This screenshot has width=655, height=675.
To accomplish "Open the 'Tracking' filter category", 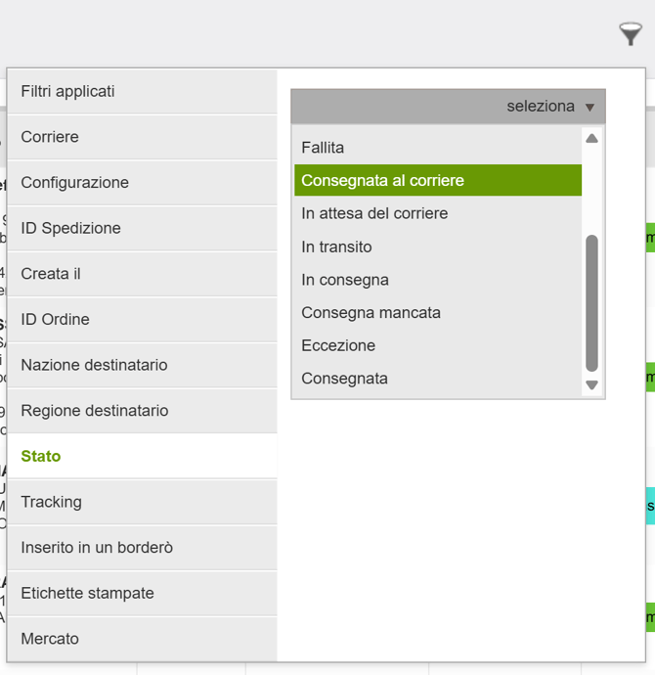I will 143,502.
